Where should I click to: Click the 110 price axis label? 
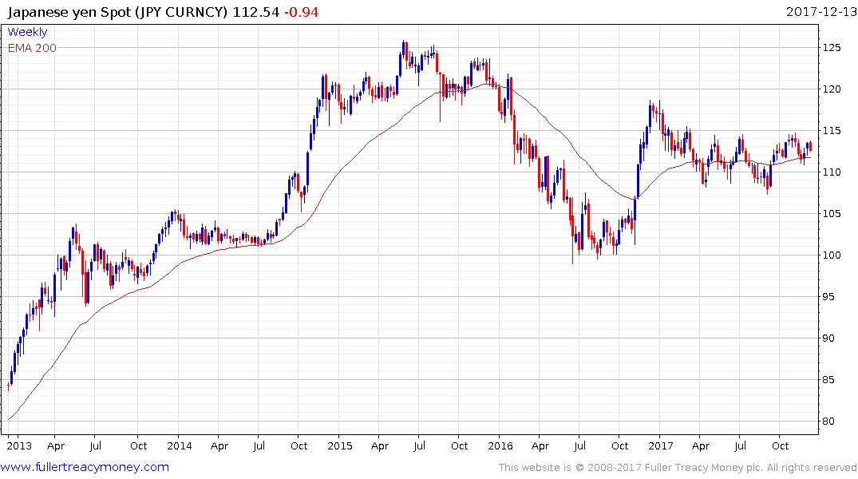832,172
